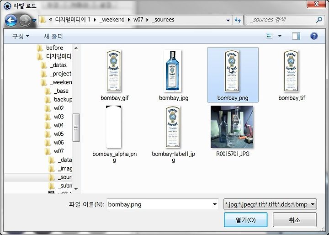Open the filename history dropdown arrow
Image resolution: width=329 pixels, height=235 pixels.
tap(215, 204)
